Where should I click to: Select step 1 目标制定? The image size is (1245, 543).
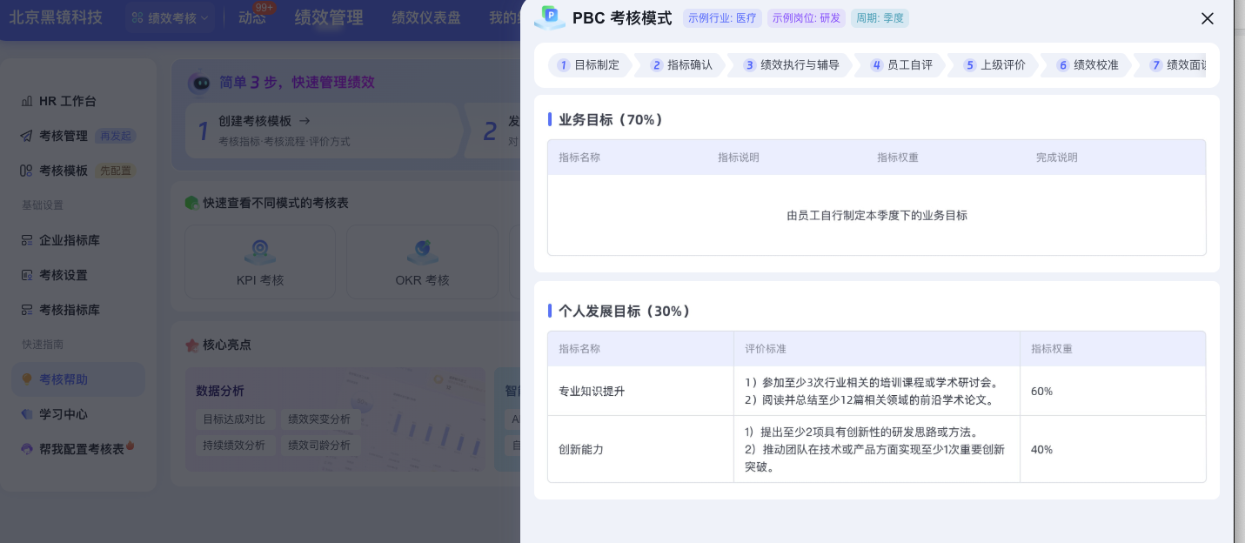(589, 65)
